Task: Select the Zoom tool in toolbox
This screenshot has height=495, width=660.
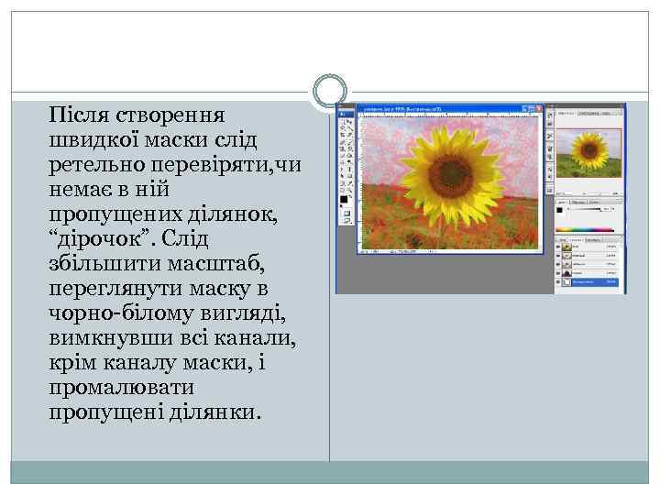Action: [x=349, y=190]
